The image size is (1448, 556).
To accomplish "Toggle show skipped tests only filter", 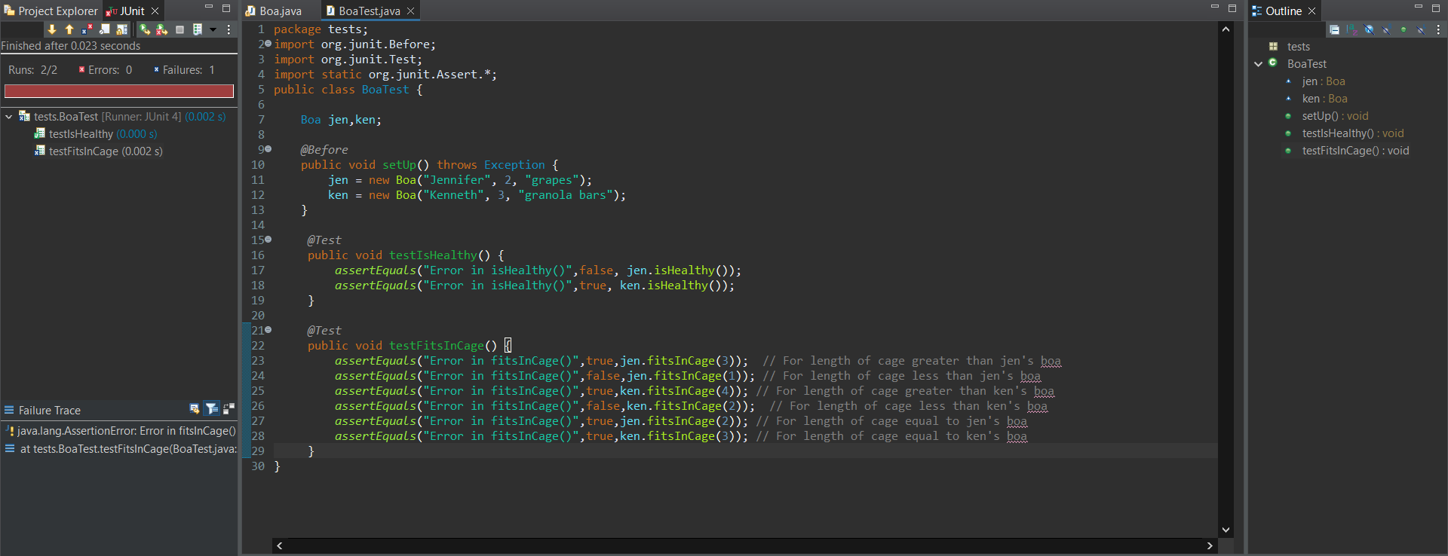I will [x=104, y=29].
